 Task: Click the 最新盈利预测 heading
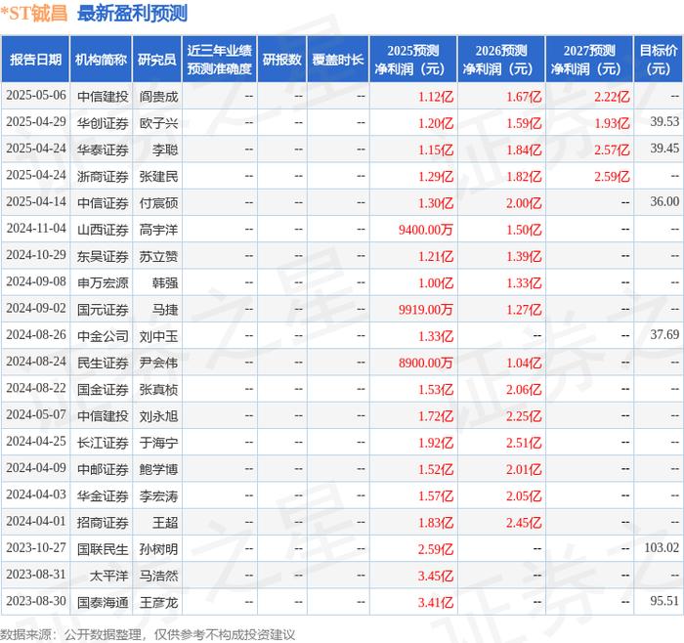[x=132, y=13]
